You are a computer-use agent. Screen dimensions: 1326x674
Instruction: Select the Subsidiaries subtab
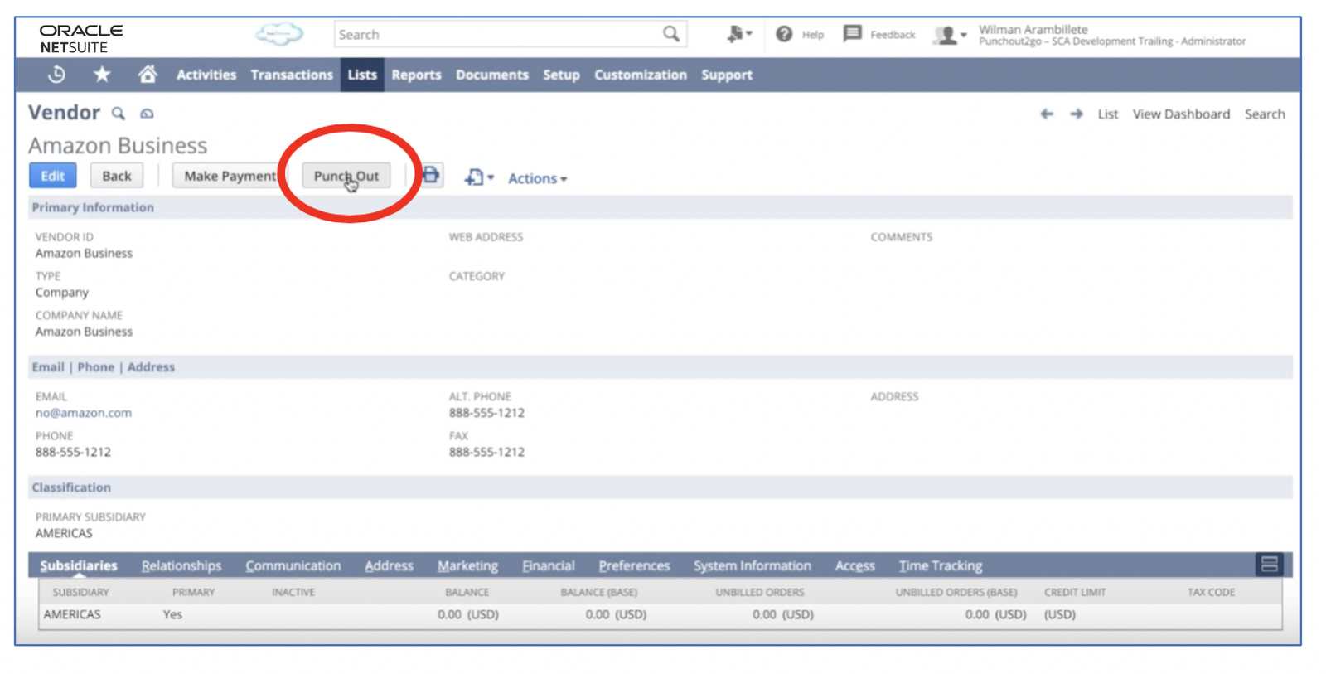(x=79, y=565)
